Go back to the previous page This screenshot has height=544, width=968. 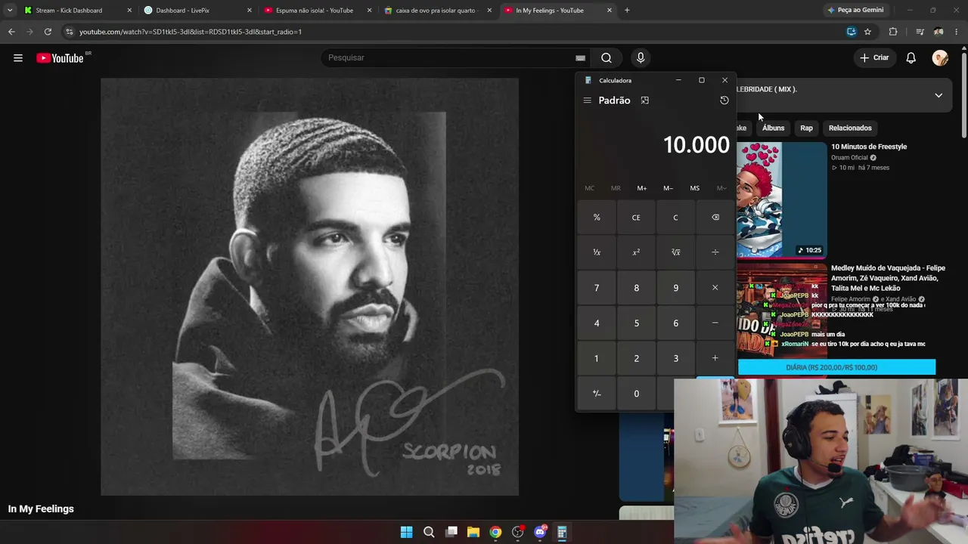coord(11,32)
